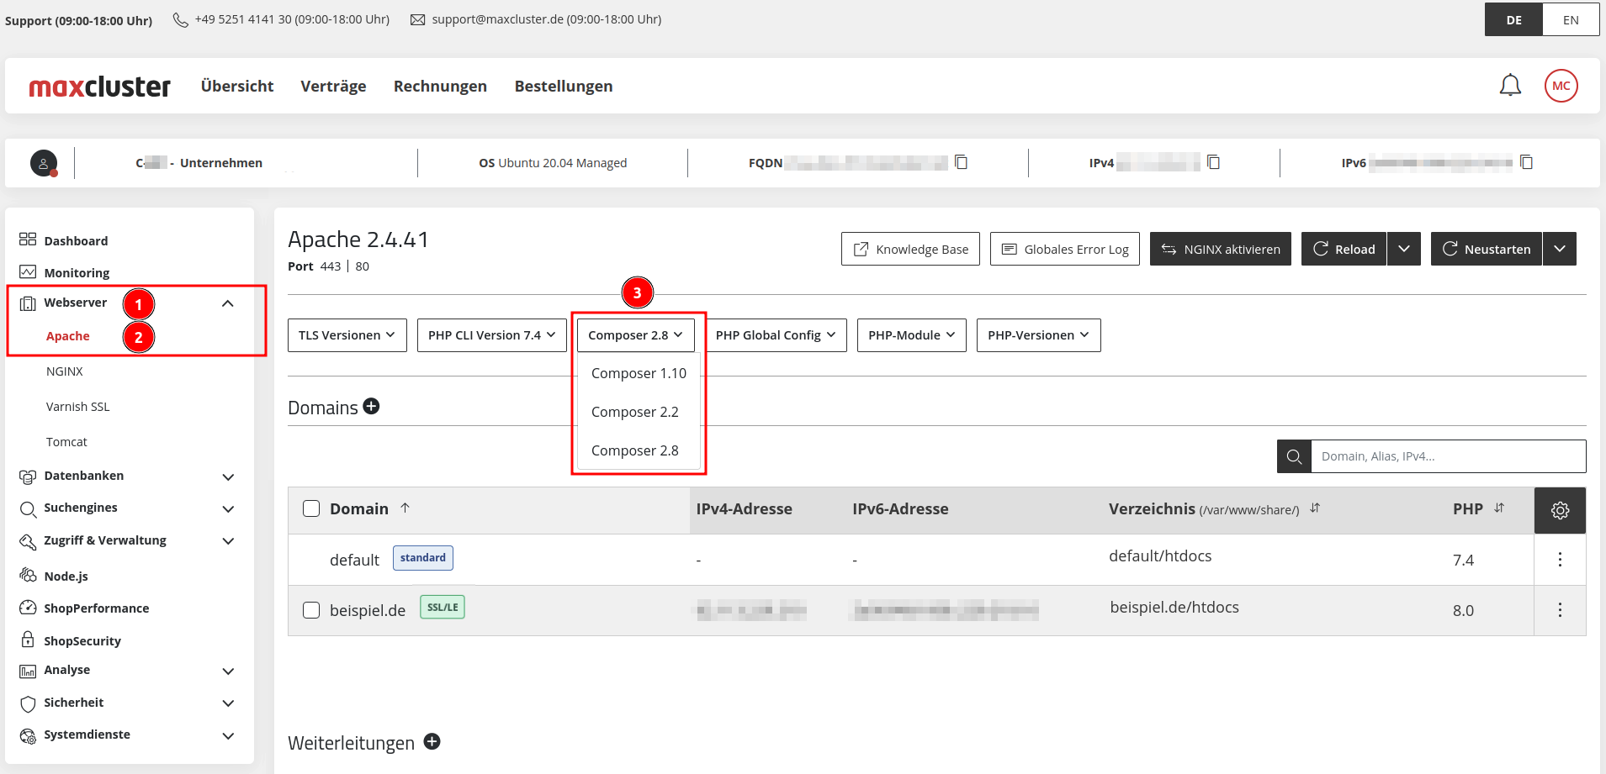This screenshot has width=1606, height=774.
Task: Expand the Sicherheit section
Action: coord(227,703)
